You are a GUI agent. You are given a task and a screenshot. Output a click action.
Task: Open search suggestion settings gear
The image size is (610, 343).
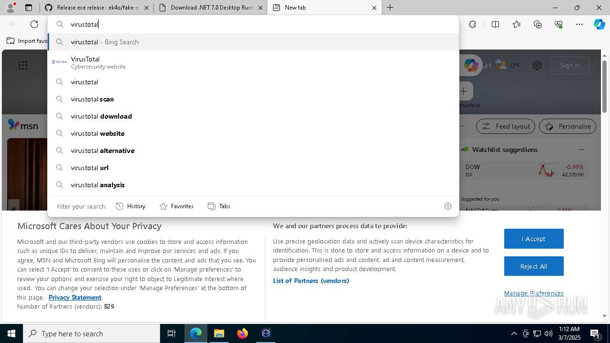(x=448, y=206)
